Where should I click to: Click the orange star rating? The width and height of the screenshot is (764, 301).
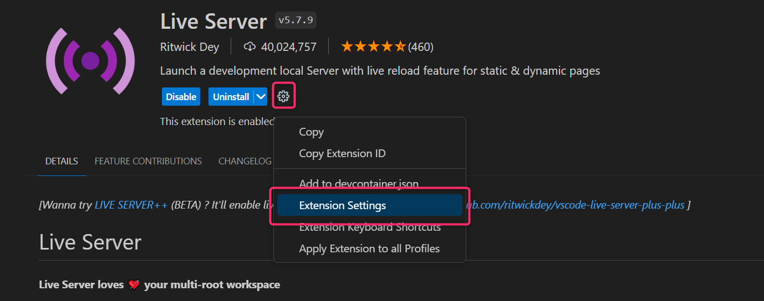pyautogui.click(x=374, y=46)
